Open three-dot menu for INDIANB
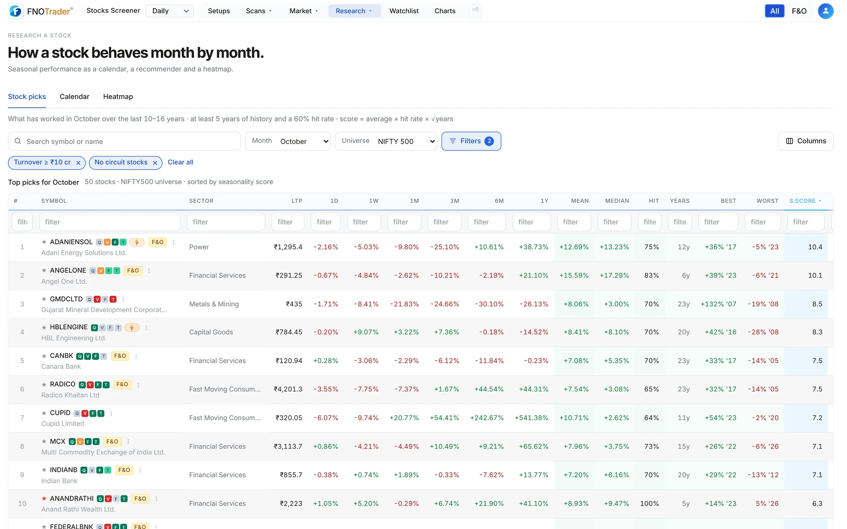847x529 pixels. click(140, 470)
